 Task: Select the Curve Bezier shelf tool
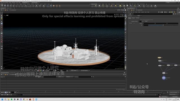coord(26,6)
